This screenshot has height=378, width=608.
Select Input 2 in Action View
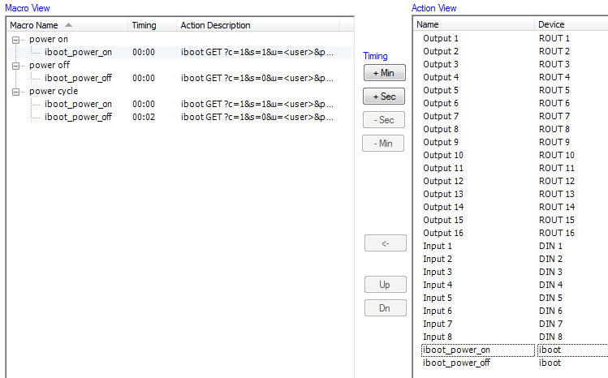pos(438,259)
